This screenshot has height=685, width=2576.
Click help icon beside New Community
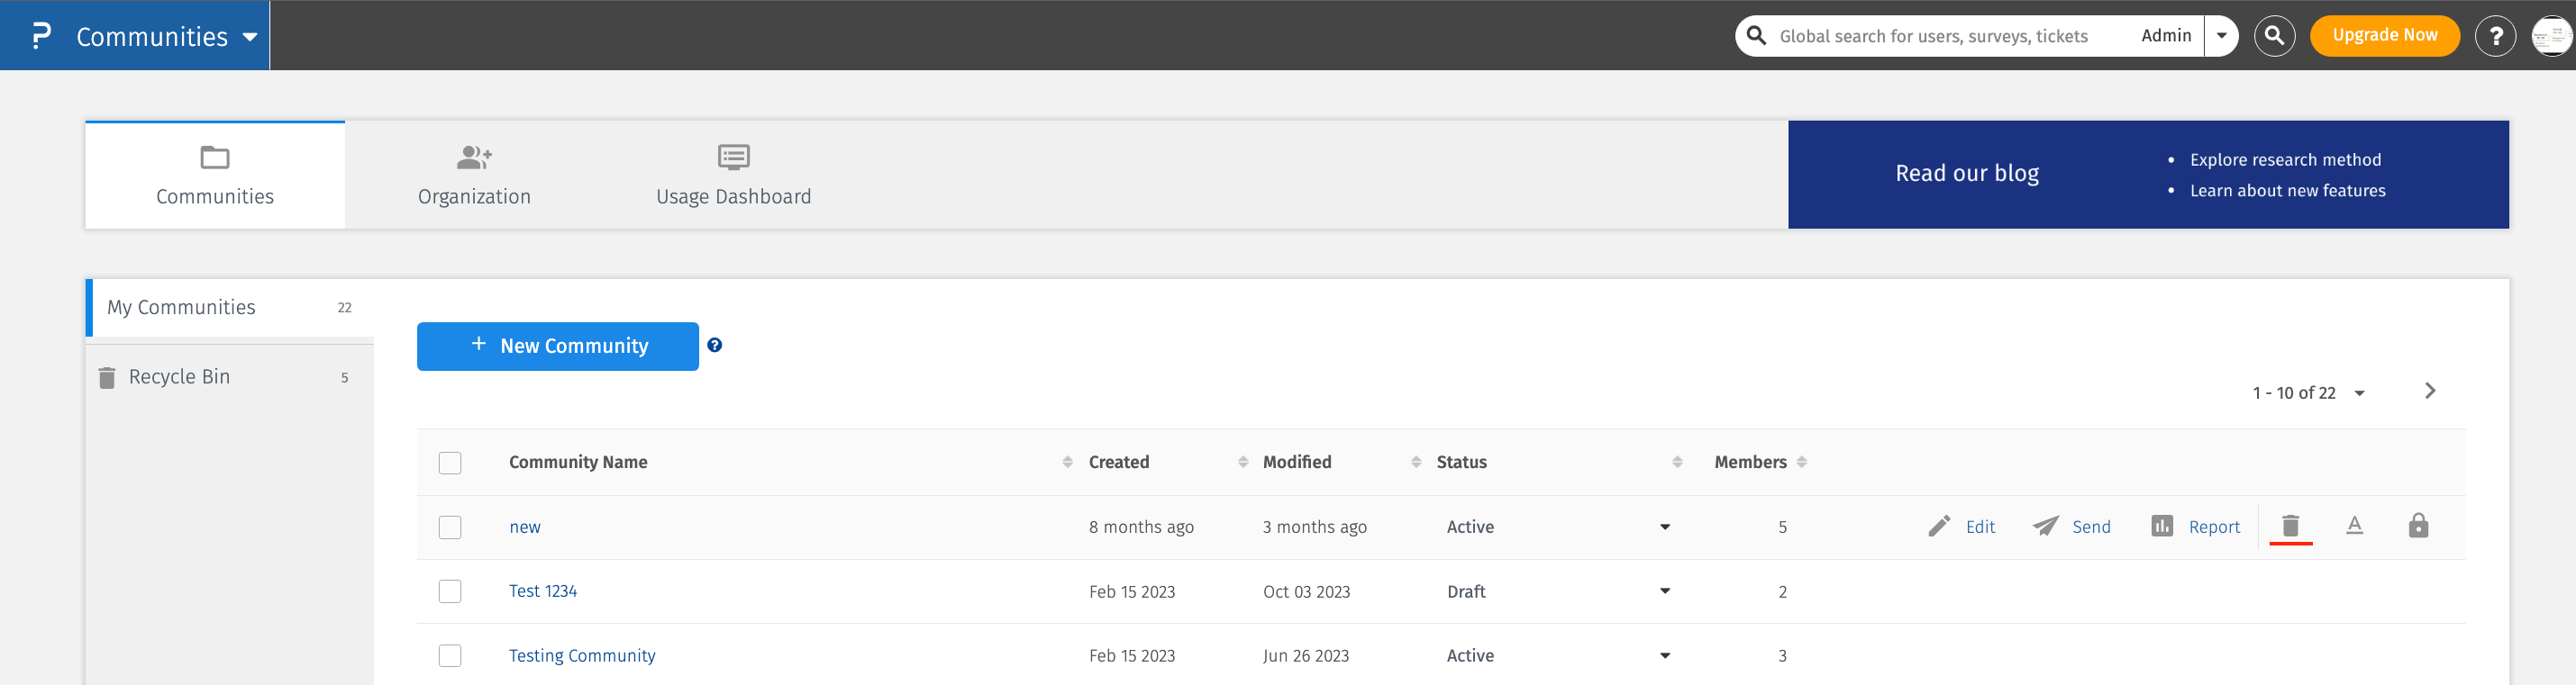pos(714,346)
